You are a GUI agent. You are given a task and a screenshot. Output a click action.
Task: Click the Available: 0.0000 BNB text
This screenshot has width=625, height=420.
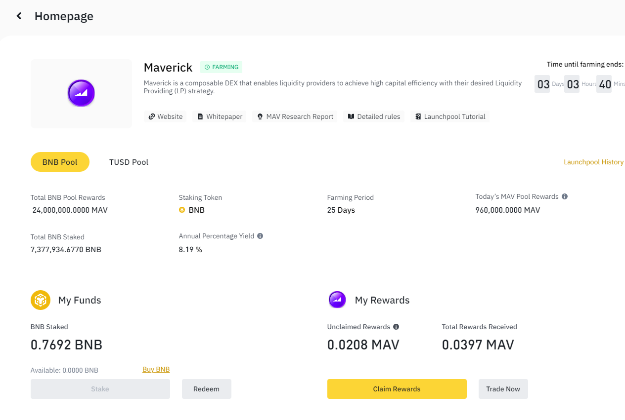tap(64, 370)
